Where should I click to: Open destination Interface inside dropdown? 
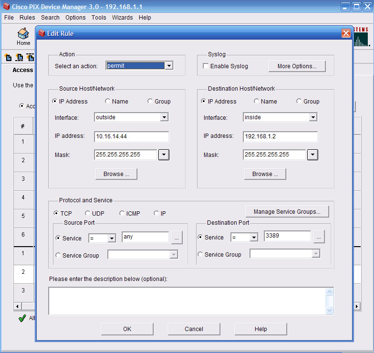[313, 117]
